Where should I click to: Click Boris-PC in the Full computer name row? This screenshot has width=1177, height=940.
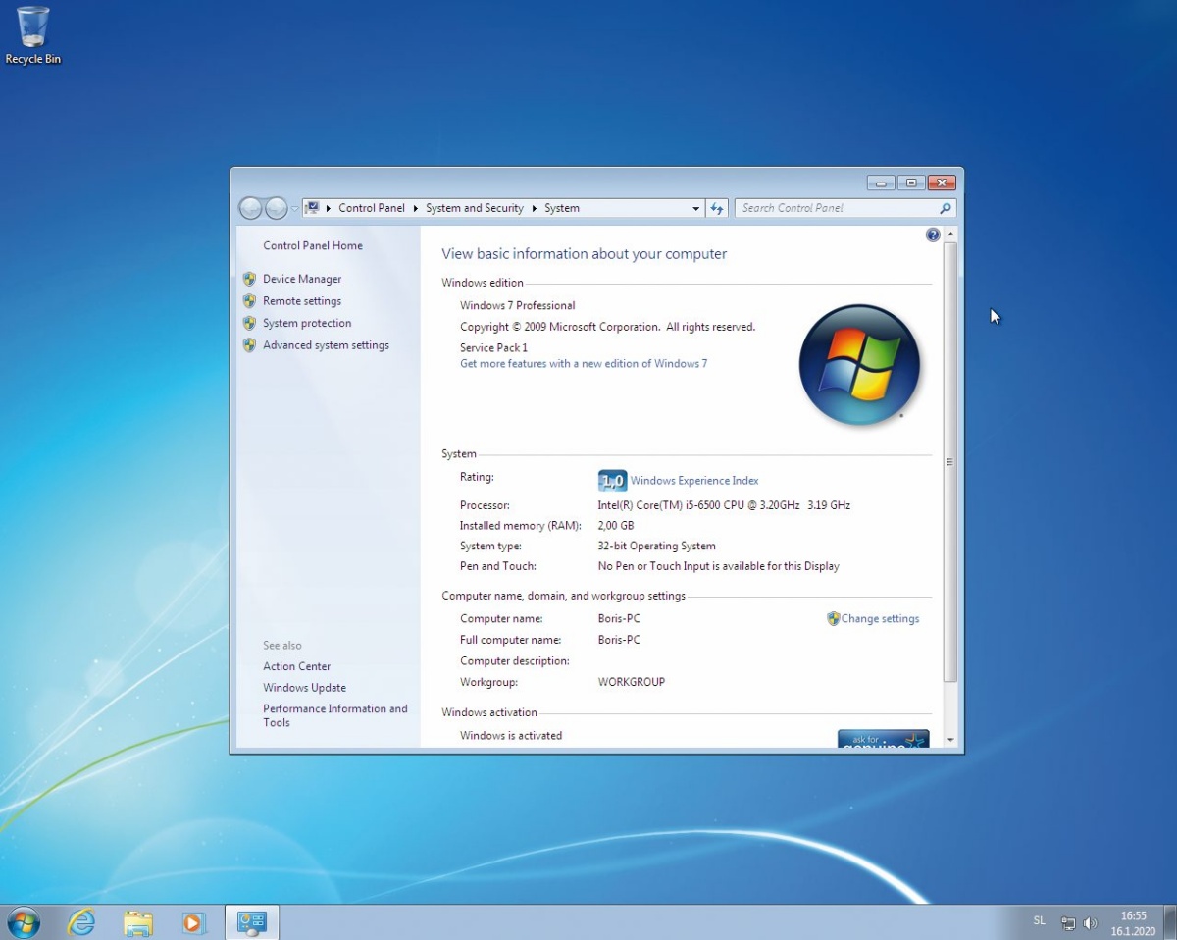[x=619, y=640]
